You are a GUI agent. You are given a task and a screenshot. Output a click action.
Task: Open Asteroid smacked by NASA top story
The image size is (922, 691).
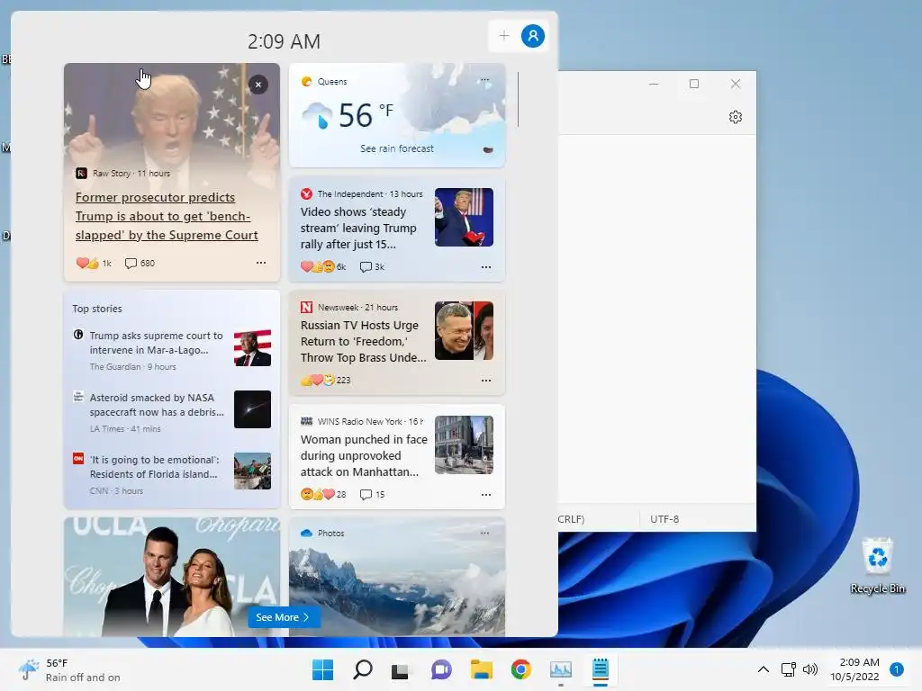pyautogui.click(x=157, y=405)
